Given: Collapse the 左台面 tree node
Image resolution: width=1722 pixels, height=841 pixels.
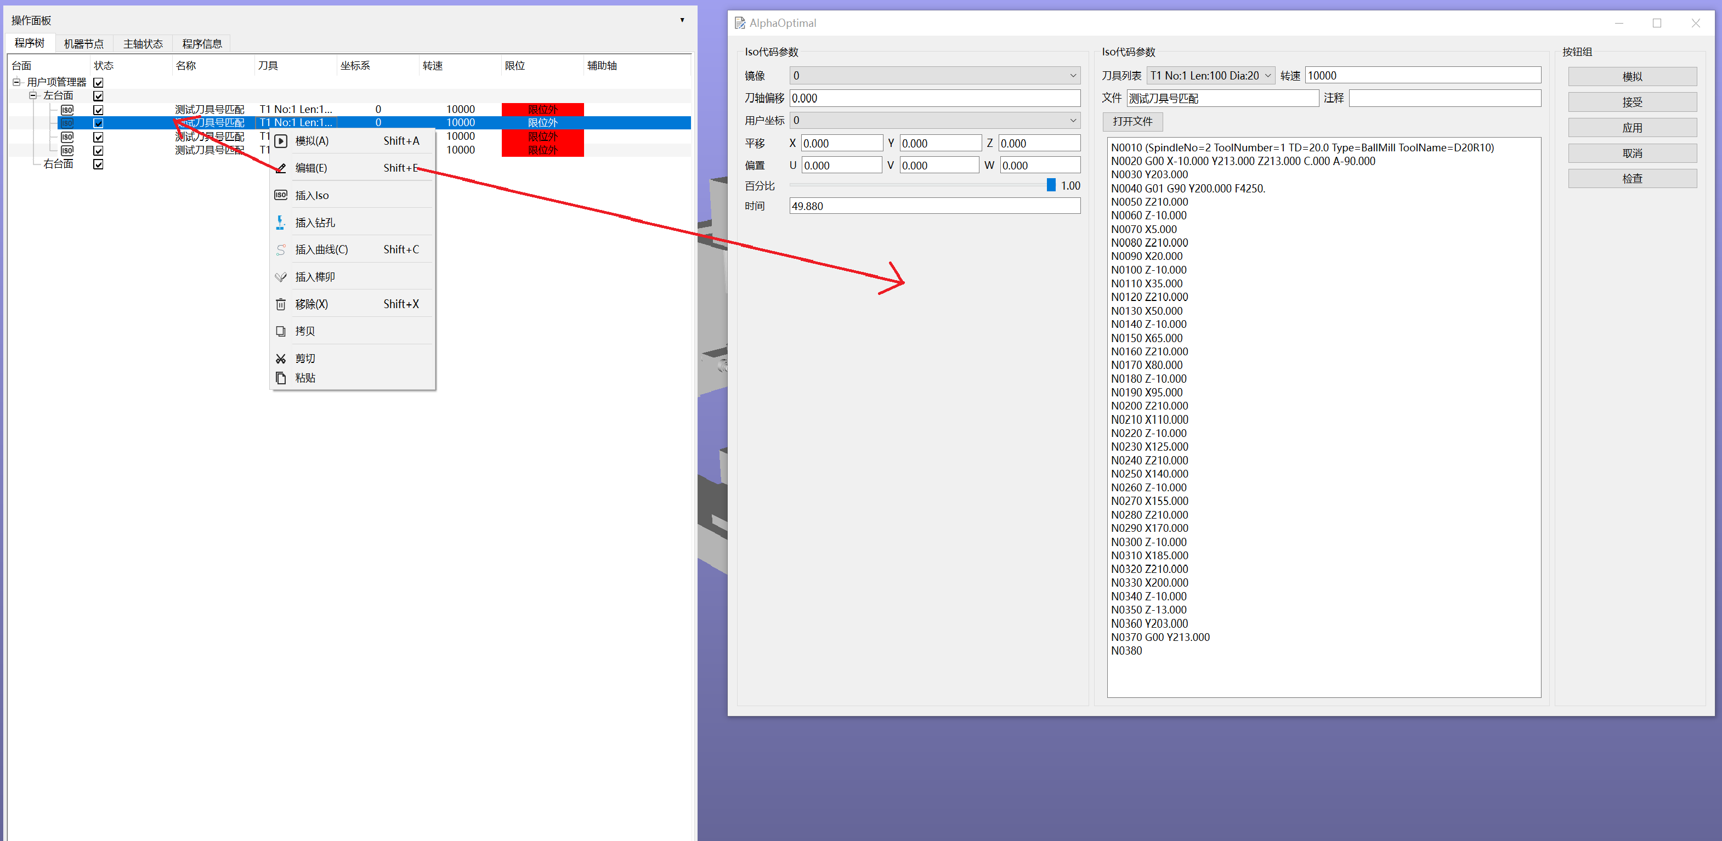Looking at the screenshot, I should point(33,95).
